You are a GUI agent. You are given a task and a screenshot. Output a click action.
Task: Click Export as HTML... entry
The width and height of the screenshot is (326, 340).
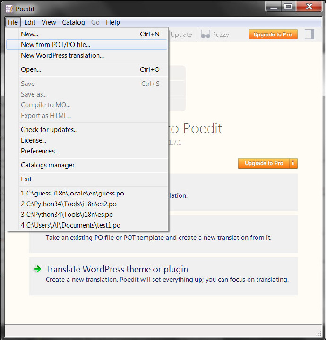pos(87,116)
